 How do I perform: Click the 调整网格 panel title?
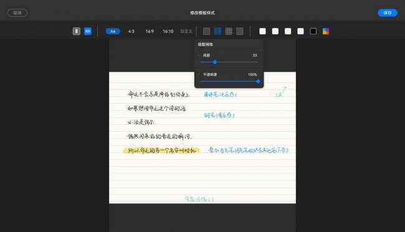[x=206, y=44]
